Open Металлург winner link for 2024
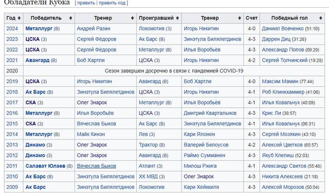The image size is (329, 195). coord(39,29)
